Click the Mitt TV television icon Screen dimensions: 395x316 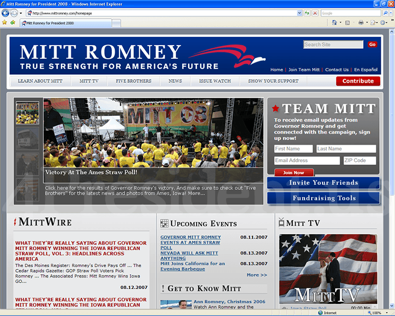[281, 223]
